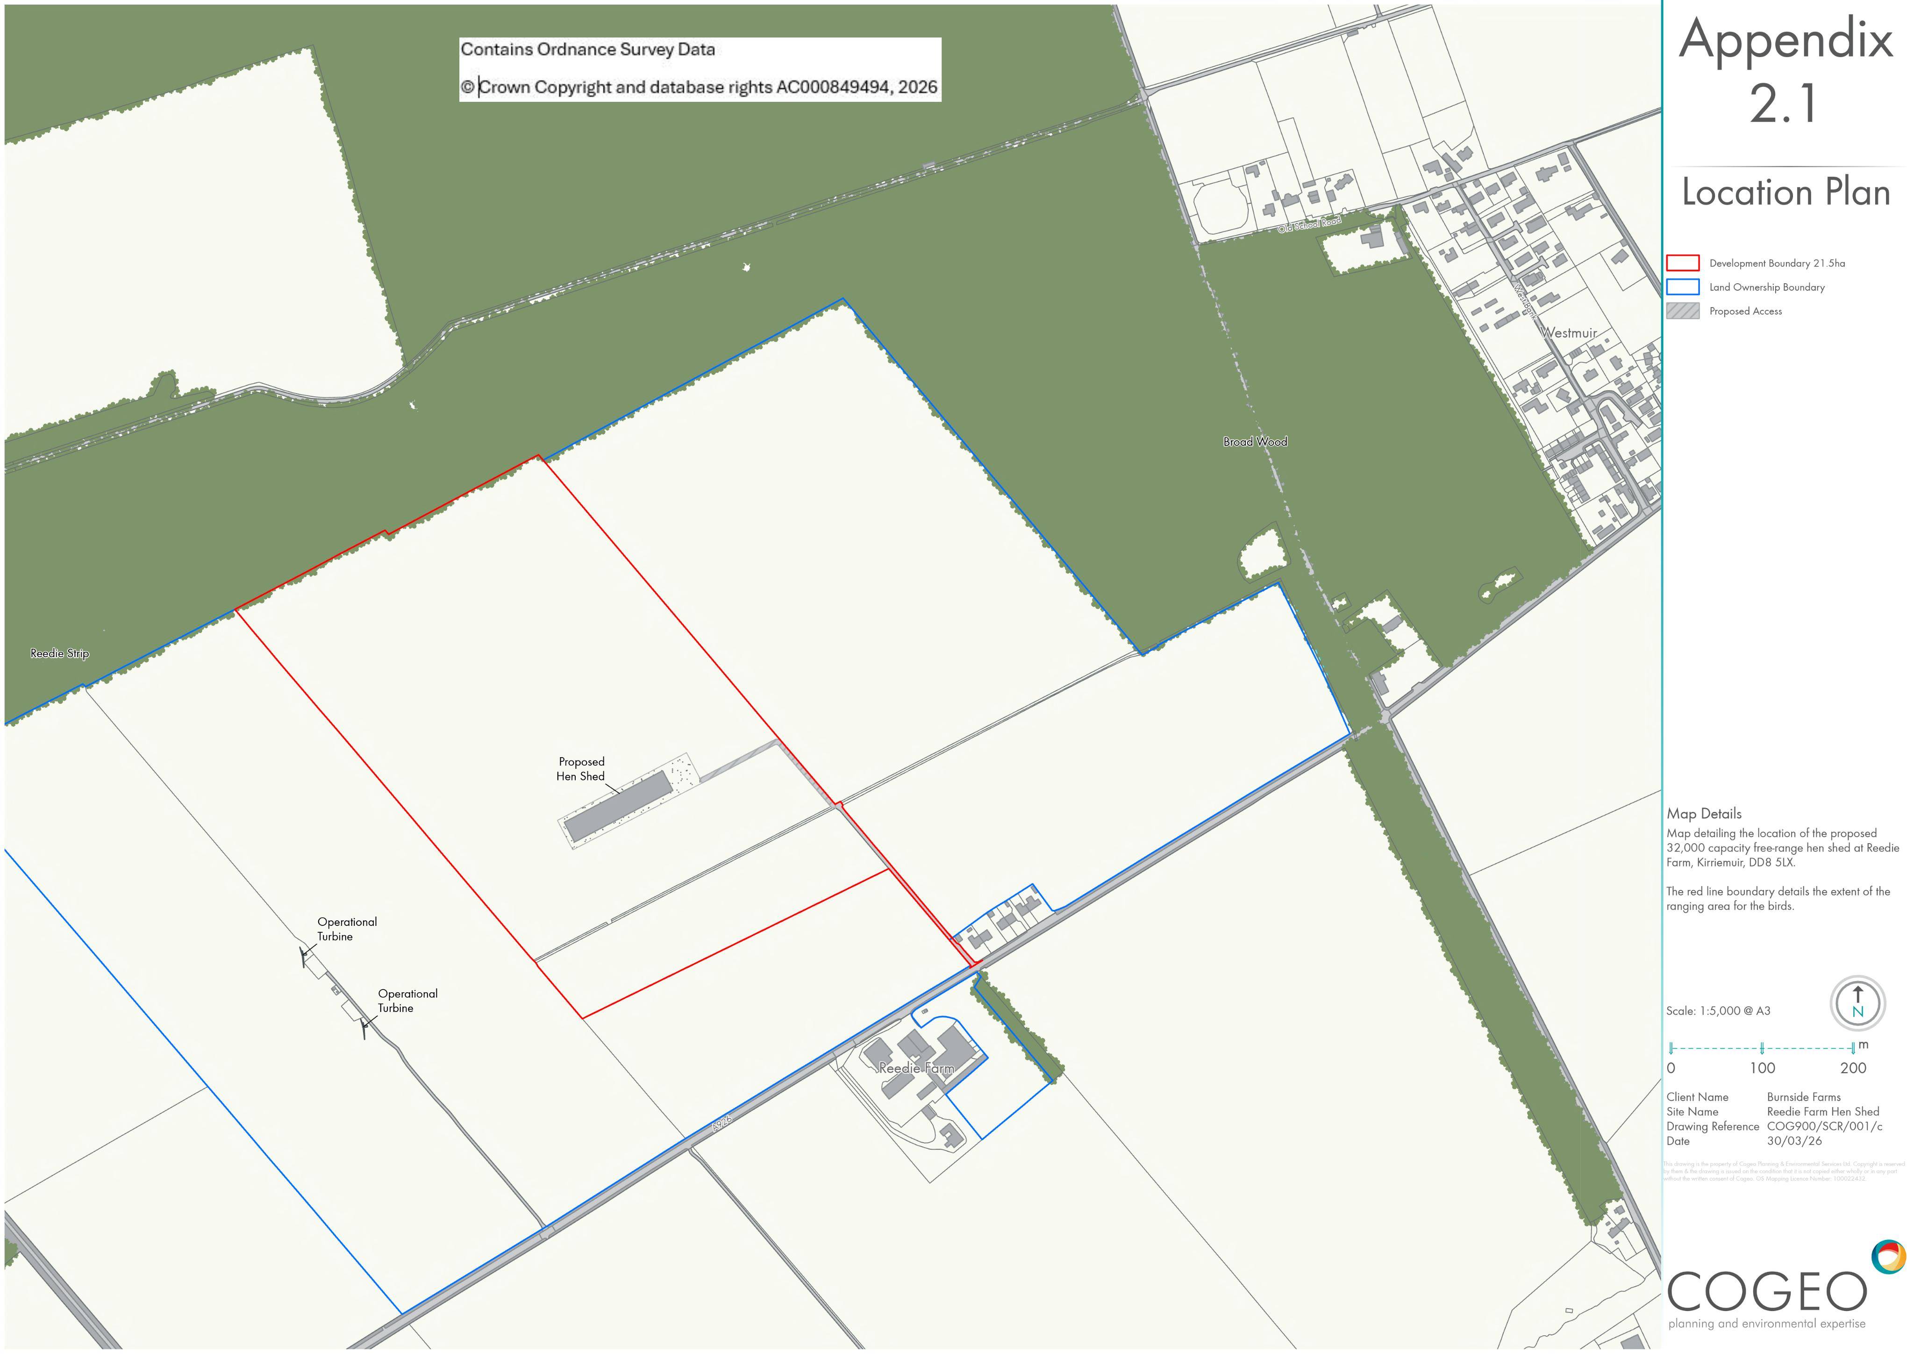Click the 'Proposed Hen Shed' label
The height and width of the screenshot is (1354, 1914).
pos(581,769)
